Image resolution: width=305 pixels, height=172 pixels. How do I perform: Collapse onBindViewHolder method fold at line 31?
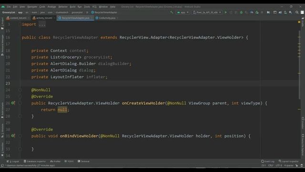(x=20, y=136)
